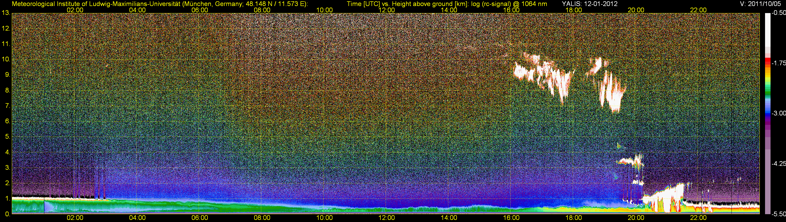Select the 20:00 label on the bottom time axis

tap(636, 218)
